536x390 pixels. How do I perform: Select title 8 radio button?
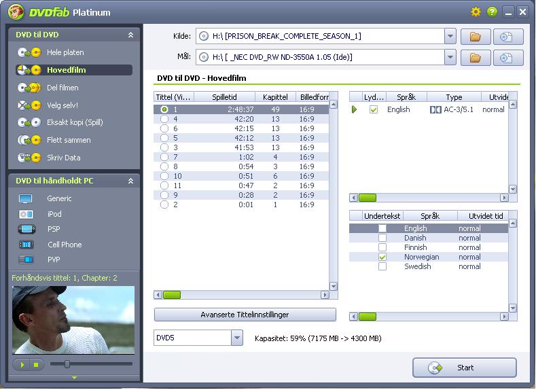click(164, 166)
